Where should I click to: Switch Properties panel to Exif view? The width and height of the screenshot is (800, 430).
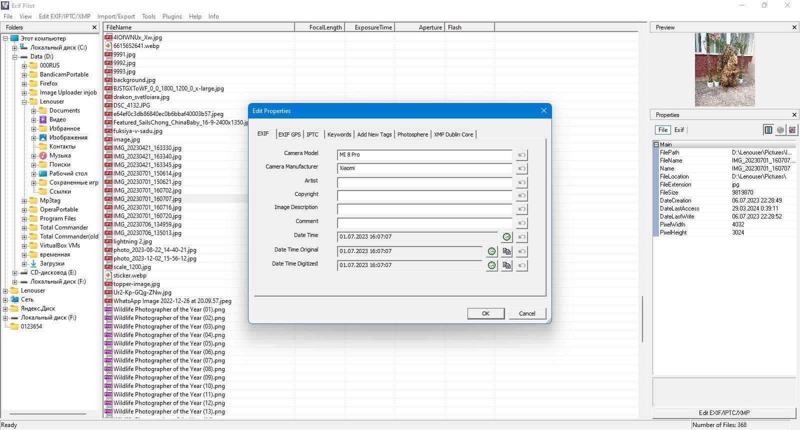679,130
